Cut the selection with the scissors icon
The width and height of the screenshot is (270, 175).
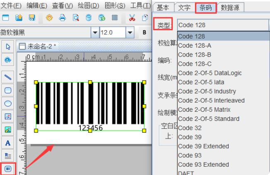click(x=132, y=17)
